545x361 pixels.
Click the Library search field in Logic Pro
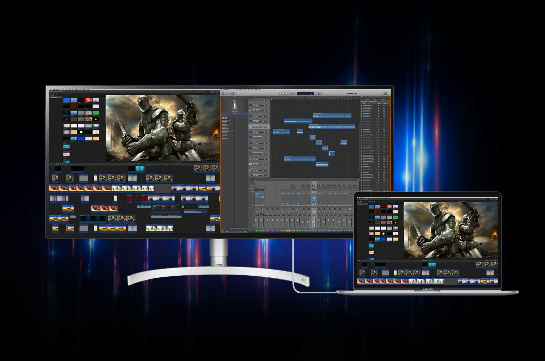[x=234, y=115]
